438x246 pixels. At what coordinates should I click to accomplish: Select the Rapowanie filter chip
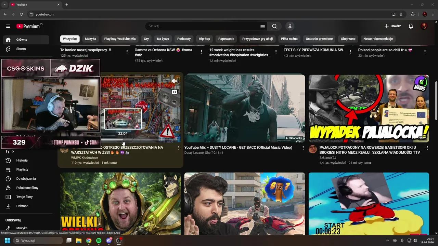tap(226, 39)
